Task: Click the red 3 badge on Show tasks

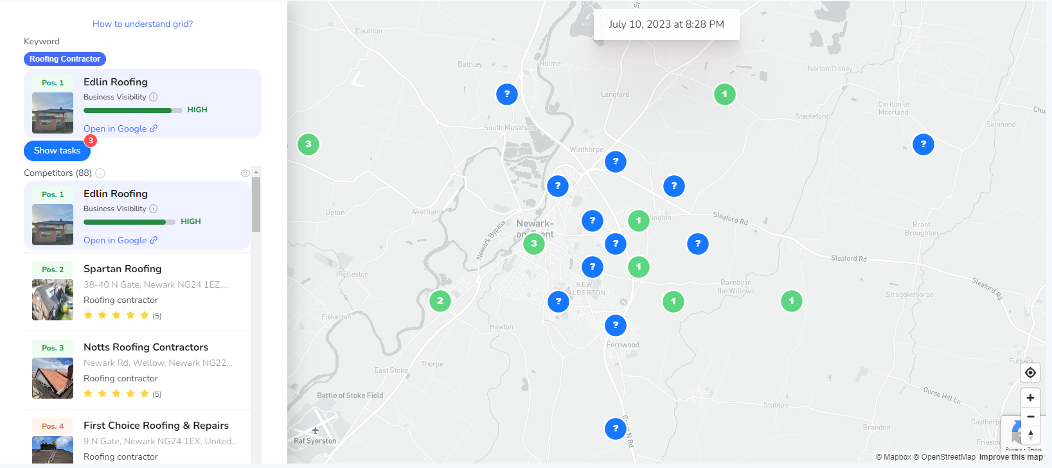Action: [91, 141]
